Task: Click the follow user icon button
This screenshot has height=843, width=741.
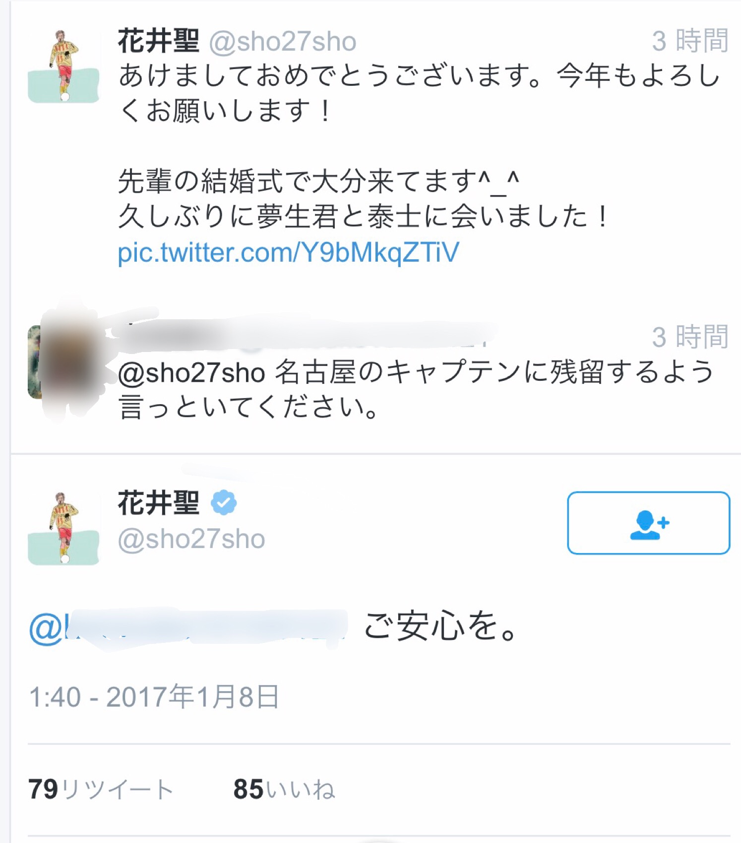Action: point(648,523)
